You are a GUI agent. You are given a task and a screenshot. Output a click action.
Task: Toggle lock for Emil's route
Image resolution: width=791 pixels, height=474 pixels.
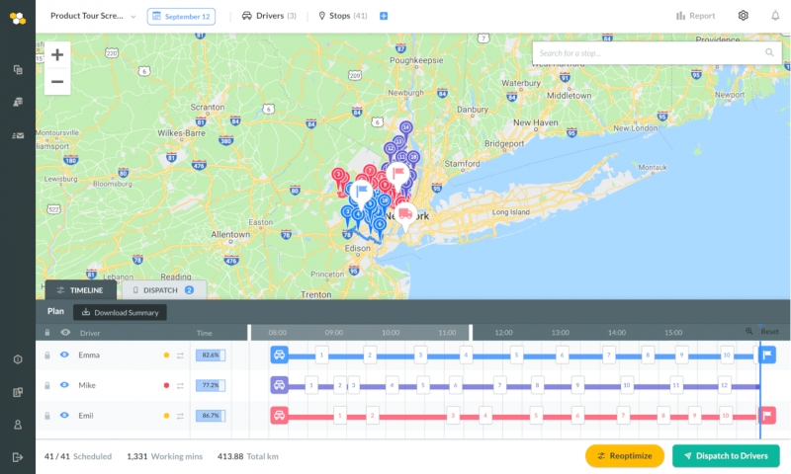[x=46, y=416]
